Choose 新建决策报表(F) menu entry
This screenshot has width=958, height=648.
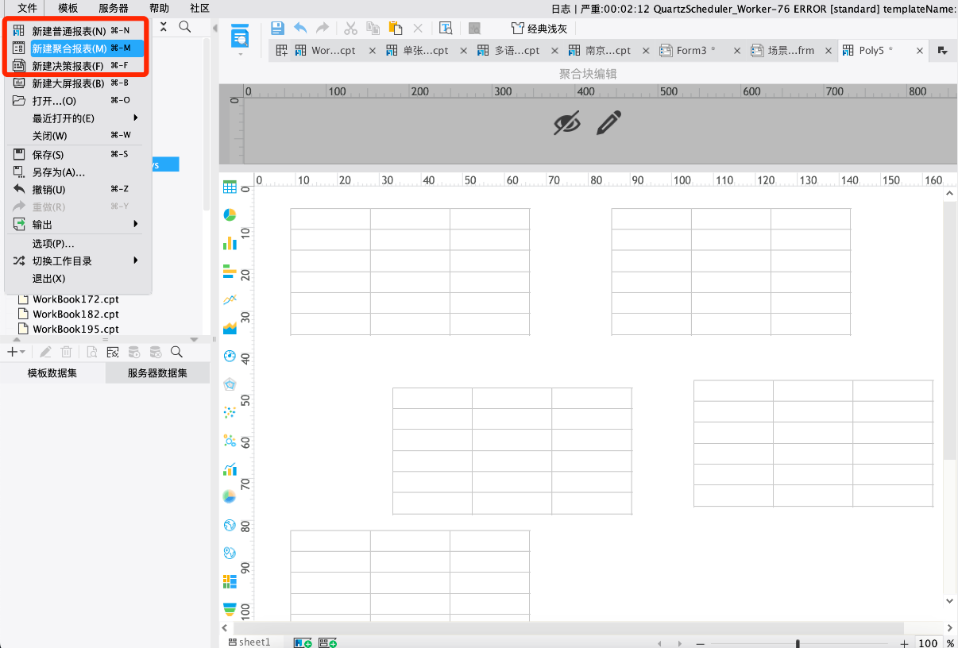click(x=78, y=66)
